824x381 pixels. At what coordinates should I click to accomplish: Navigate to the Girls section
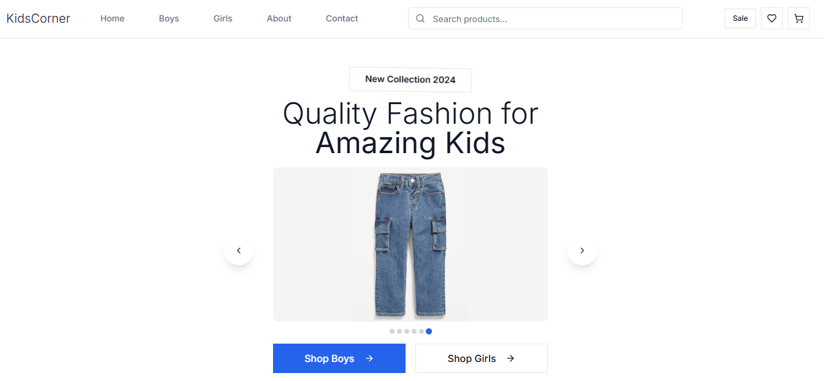223,18
